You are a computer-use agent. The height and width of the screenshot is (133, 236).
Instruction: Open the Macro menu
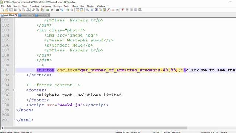tap(75, 6)
